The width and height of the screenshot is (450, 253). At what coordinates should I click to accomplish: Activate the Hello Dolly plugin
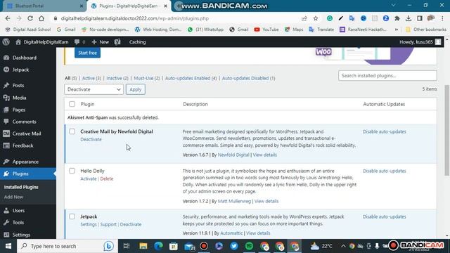click(89, 179)
